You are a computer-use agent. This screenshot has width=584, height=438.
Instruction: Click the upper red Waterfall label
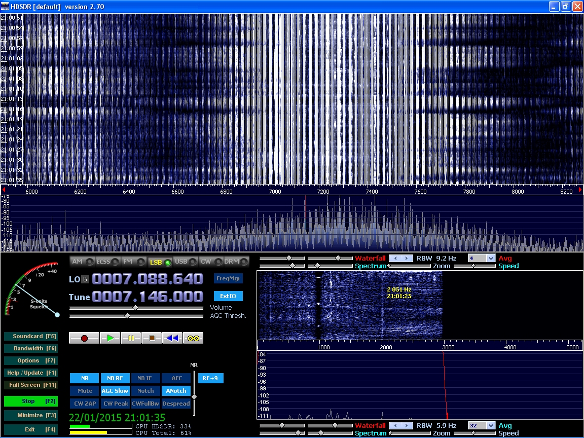370,258
